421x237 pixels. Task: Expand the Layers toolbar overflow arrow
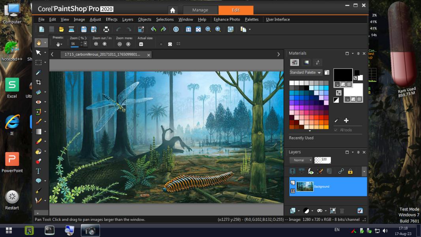[364, 171]
